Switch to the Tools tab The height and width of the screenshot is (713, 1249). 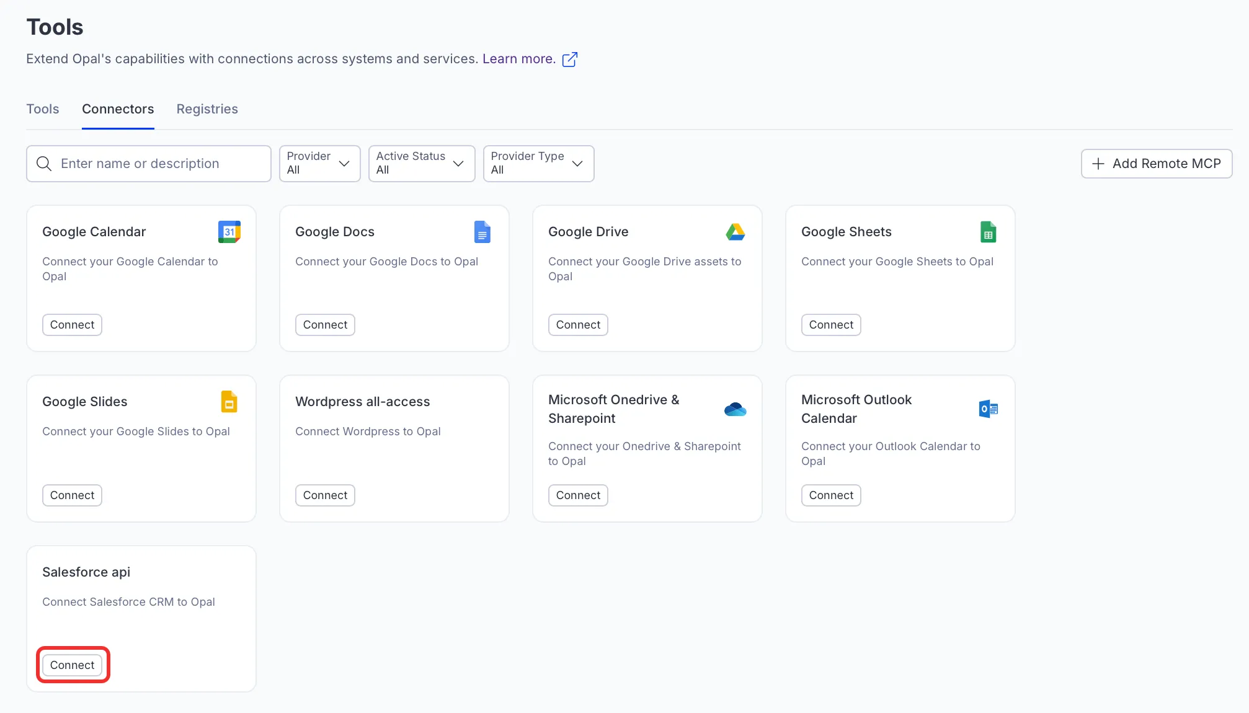pos(43,109)
